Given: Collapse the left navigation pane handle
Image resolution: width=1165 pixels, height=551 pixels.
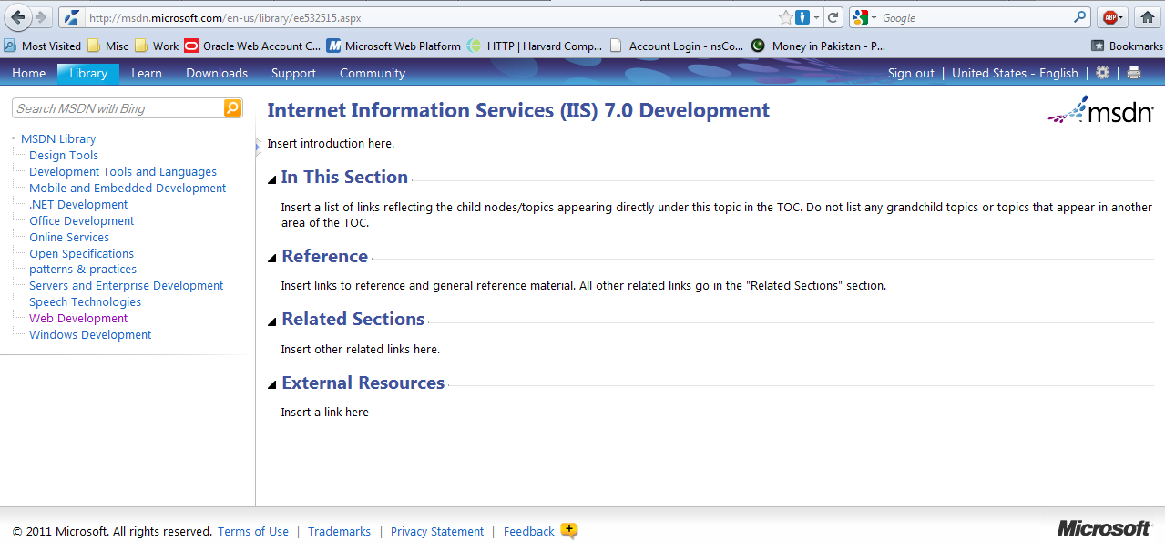Looking at the screenshot, I should (x=258, y=147).
